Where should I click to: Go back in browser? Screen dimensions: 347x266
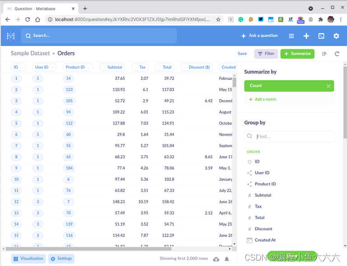point(8,19)
